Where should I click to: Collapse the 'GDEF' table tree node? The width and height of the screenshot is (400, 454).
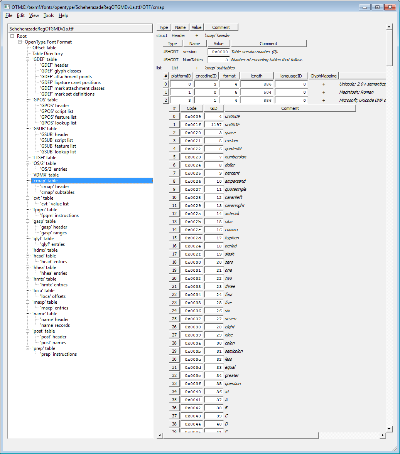coord(28,59)
